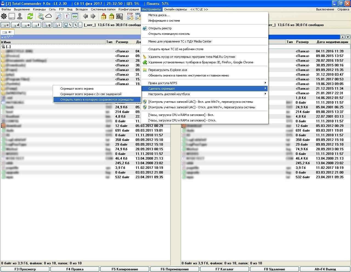
Task: Select Метка диска... menu entry
Action: (205, 15)
